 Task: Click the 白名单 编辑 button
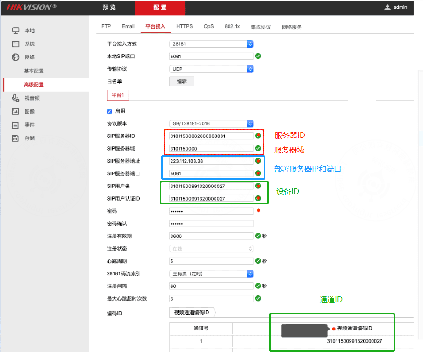click(182, 81)
